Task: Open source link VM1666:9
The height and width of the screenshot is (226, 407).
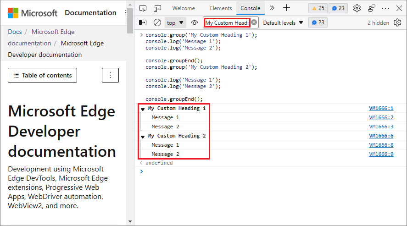Action: [x=381, y=154]
